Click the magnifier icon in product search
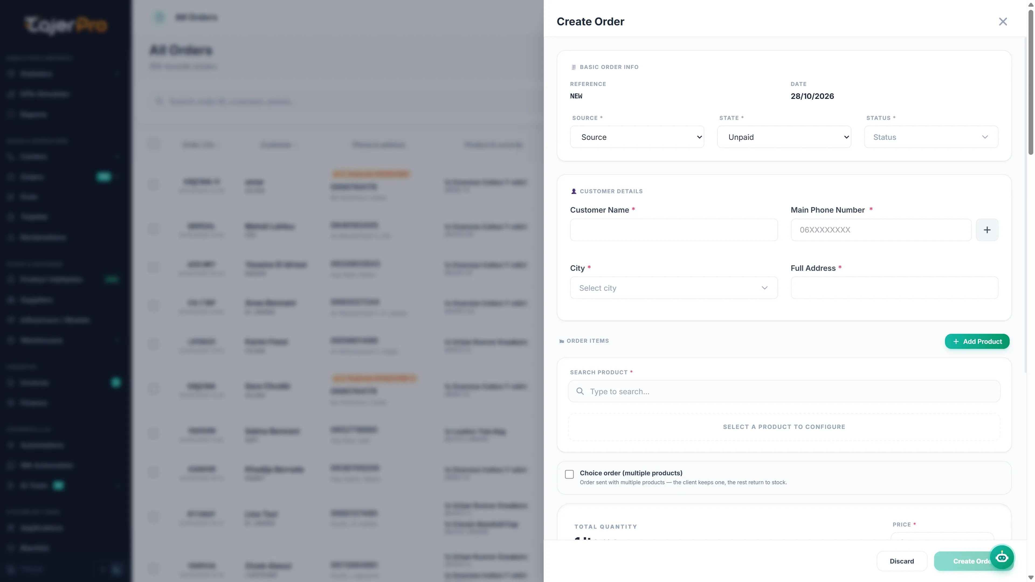The image size is (1035, 582). 580,391
